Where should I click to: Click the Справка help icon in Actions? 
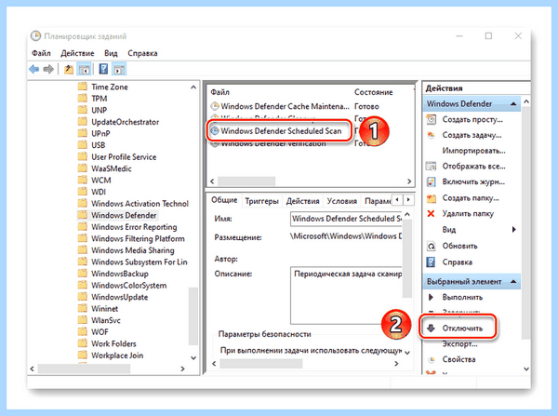tap(431, 262)
